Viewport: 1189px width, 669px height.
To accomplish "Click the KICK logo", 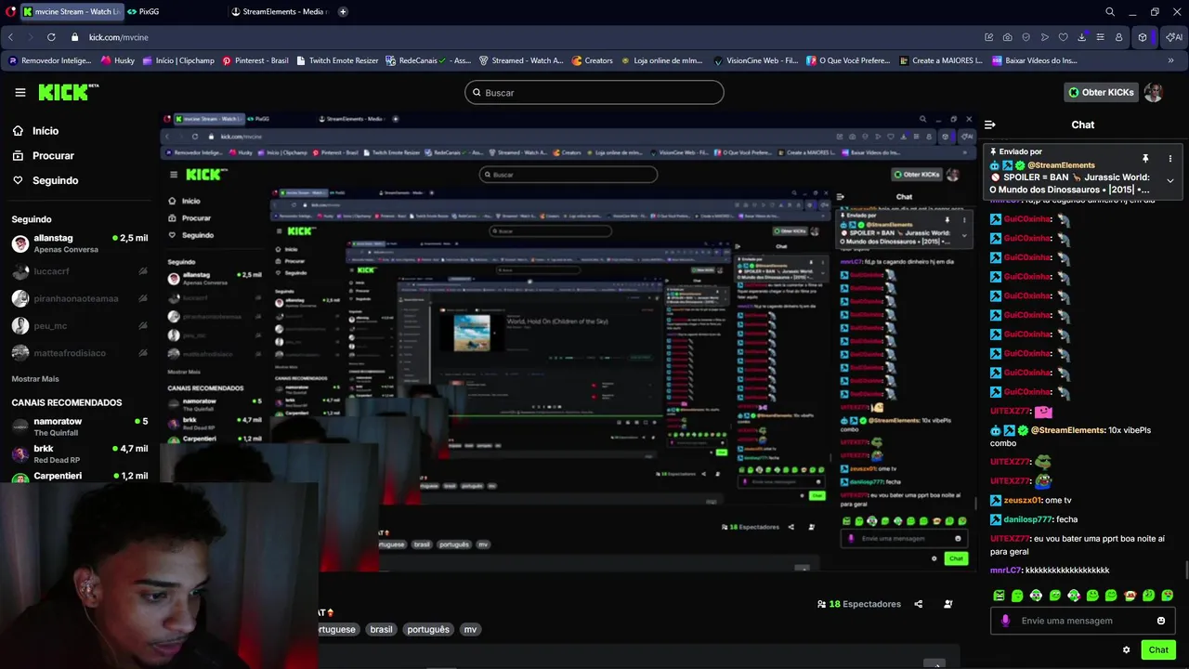I will (68, 92).
